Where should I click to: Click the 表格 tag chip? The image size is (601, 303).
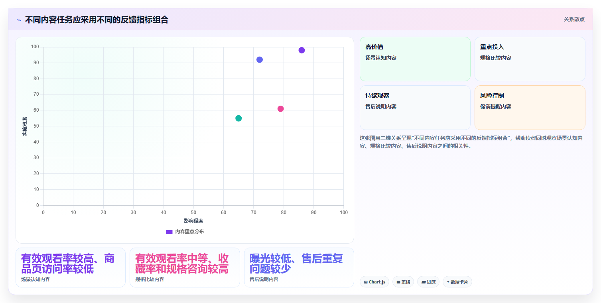coord(403,282)
